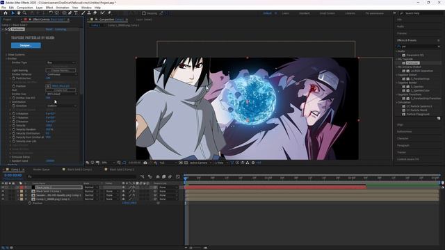Screen dimensions: 445x250
Task: Open the Emitter Type dropdown
Action: 61,62
